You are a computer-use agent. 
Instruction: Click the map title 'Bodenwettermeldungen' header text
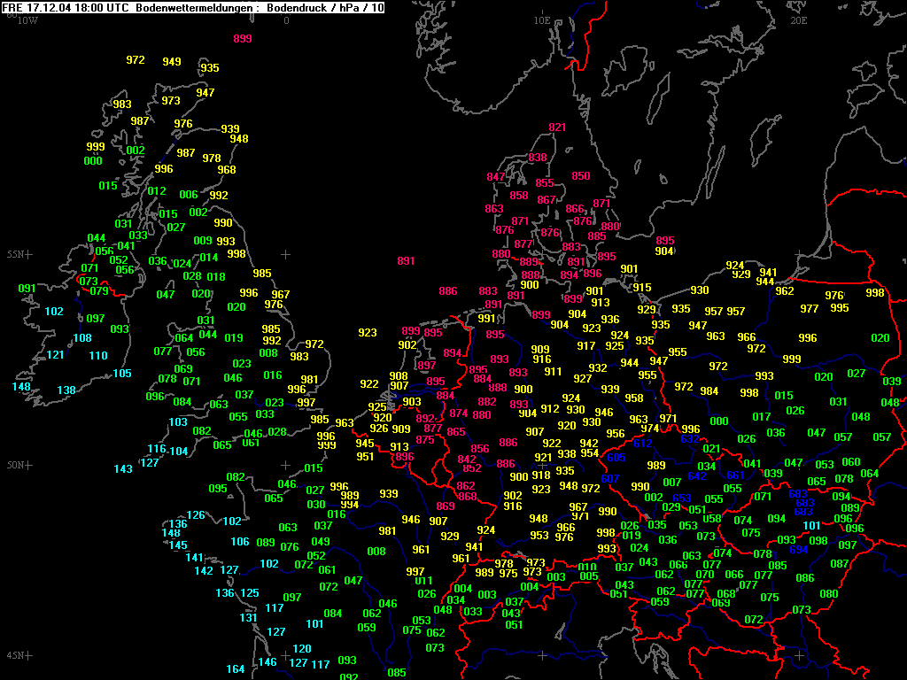pos(196,7)
